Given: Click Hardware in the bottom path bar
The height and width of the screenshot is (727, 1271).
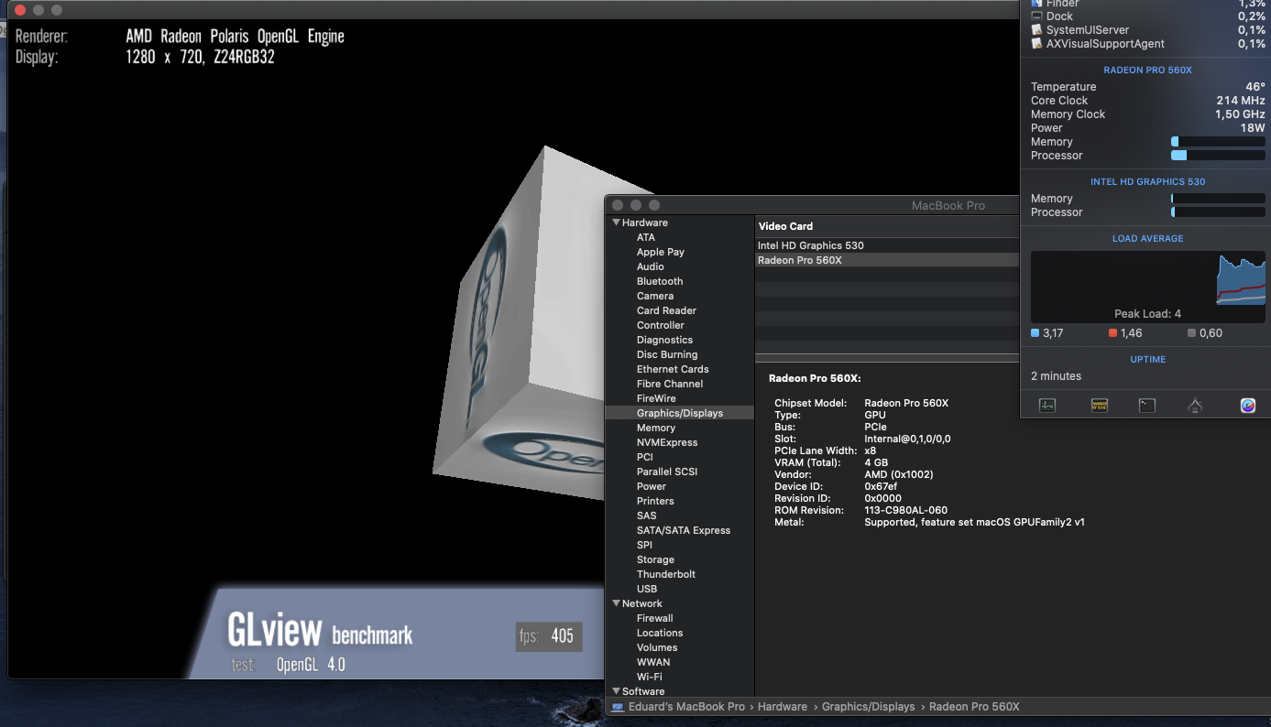Looking at the screenshot, I should [783, 707].
